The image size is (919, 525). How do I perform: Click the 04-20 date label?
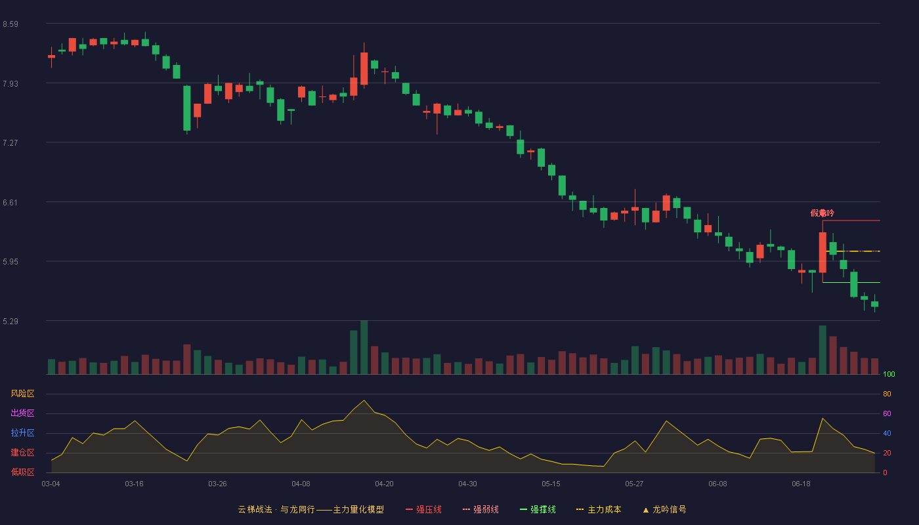tap(384, 484)
